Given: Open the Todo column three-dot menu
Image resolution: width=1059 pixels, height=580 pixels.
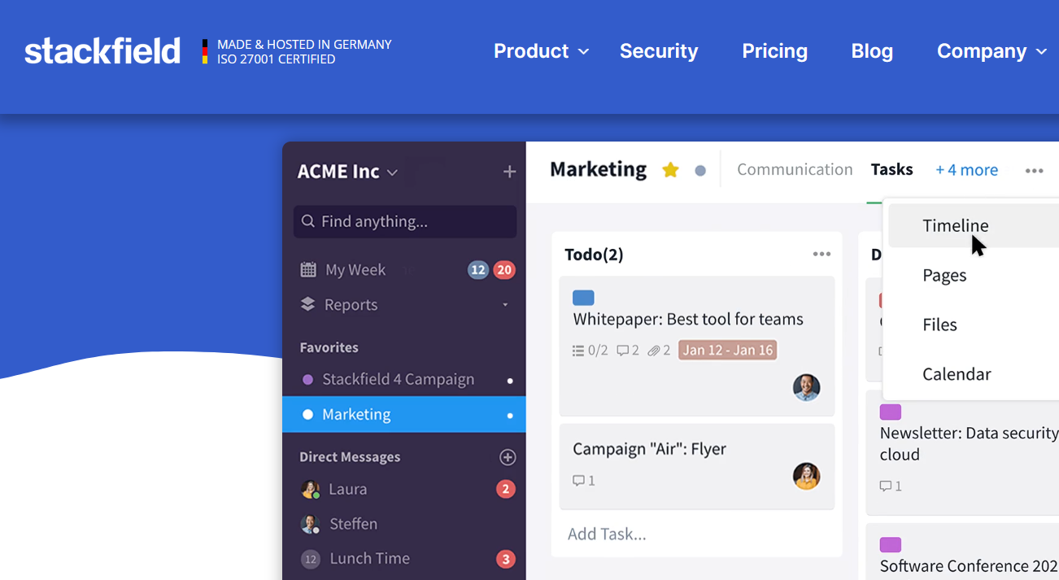Looking at the screenshot, I should 821,254.
